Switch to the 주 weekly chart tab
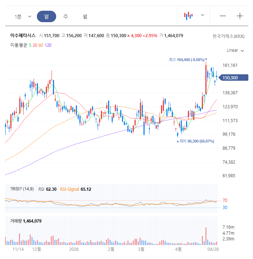This screenshot has width=253, height=259. click(x=65, y=16)
